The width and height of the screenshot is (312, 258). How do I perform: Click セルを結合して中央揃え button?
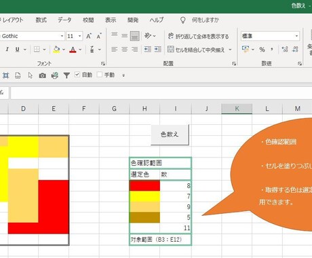196,50
